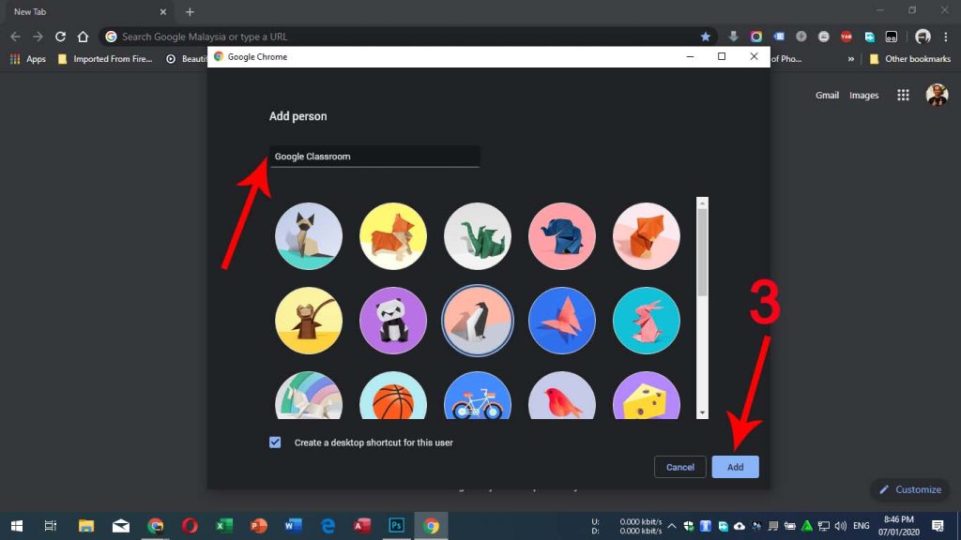The width and height of the screenshot is (961, 540).
Task: Show hidden system tray icons
Action: [672, 526]
